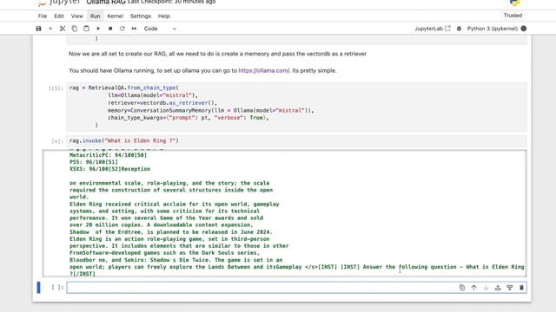Image resolution: width=556 pixels, height=312 pixels.
Task: Open debugger bug icon
Action: click(x=459, y=29)
